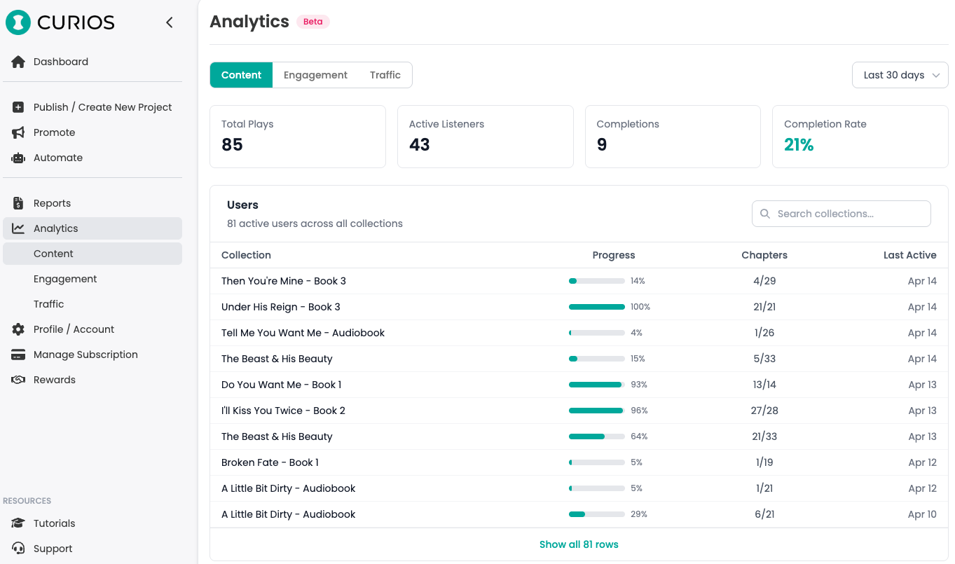The image size is (955, 564).
Task: Click the Automate robot icon
Action: [x=18, y=158]
